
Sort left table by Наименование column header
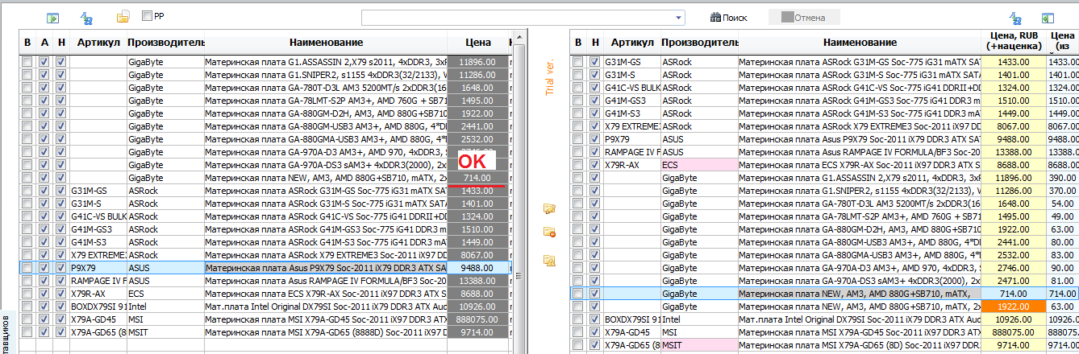326,42
